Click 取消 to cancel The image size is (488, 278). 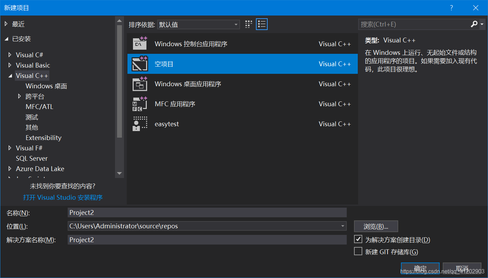click(x=462, y=269)
